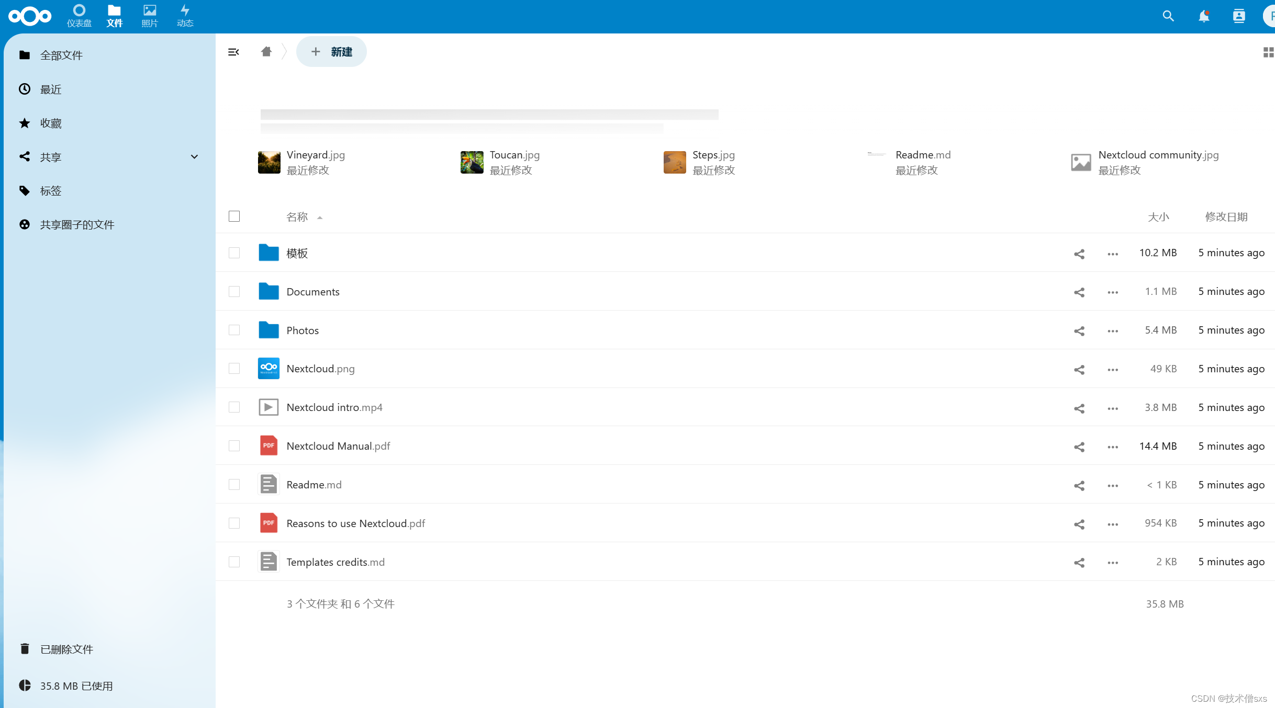Open the contacts menu icon

click(1238, 16)
